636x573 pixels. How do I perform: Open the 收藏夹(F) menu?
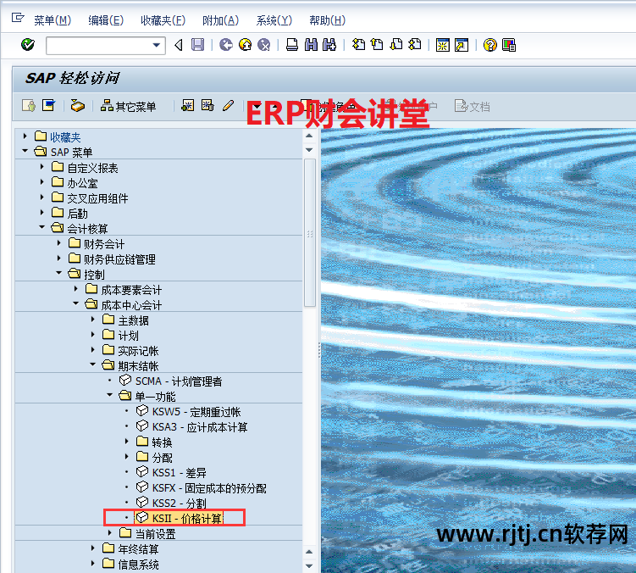click(x=163, y=20)
